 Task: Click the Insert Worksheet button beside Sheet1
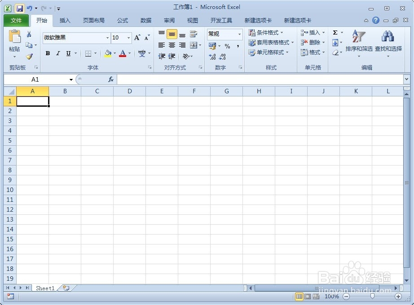coord(66,288)
